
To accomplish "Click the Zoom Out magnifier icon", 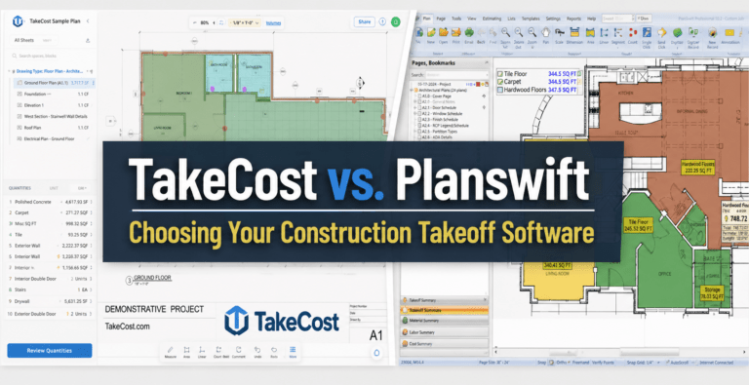I will pos(518,35).
